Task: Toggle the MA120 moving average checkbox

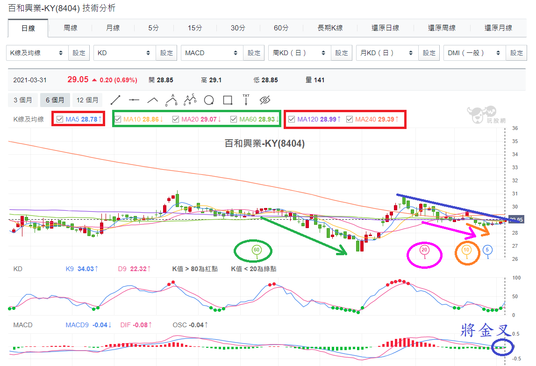Action: point(292,119)
